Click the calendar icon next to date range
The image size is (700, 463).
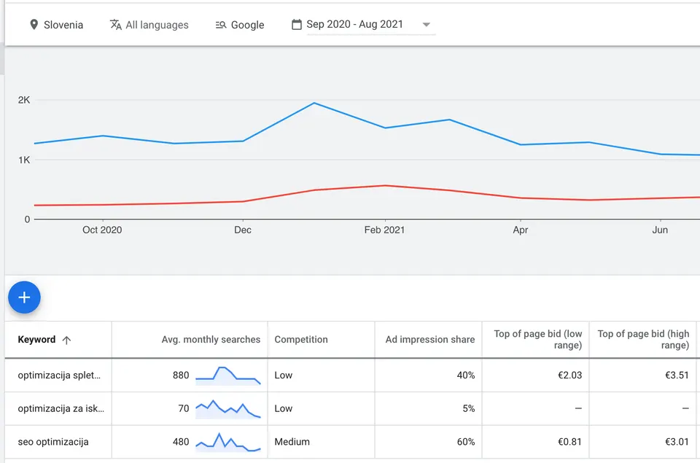pos(297,25)
